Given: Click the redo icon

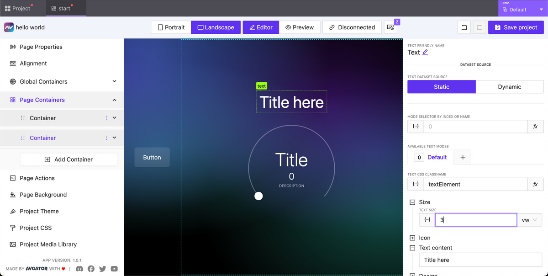Looking at the screenshot, I should pyautogui.click(x=479, y=27).
